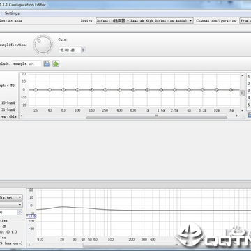Select row 3 in the EQ band table
Screen dimensions: 251x251
(249, 91)
